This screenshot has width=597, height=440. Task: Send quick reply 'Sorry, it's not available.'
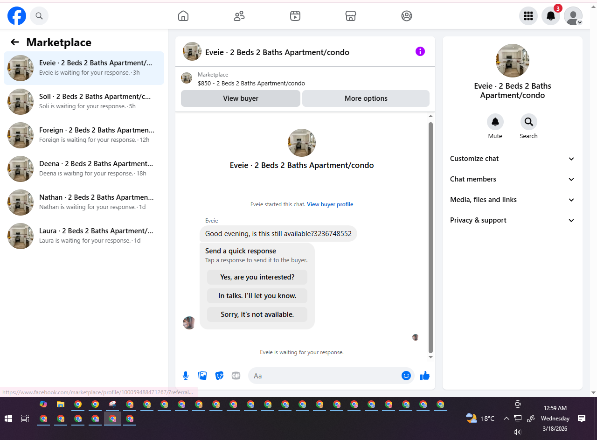257,314
